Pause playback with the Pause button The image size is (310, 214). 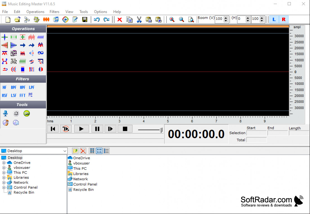click(x=97, y=129)
